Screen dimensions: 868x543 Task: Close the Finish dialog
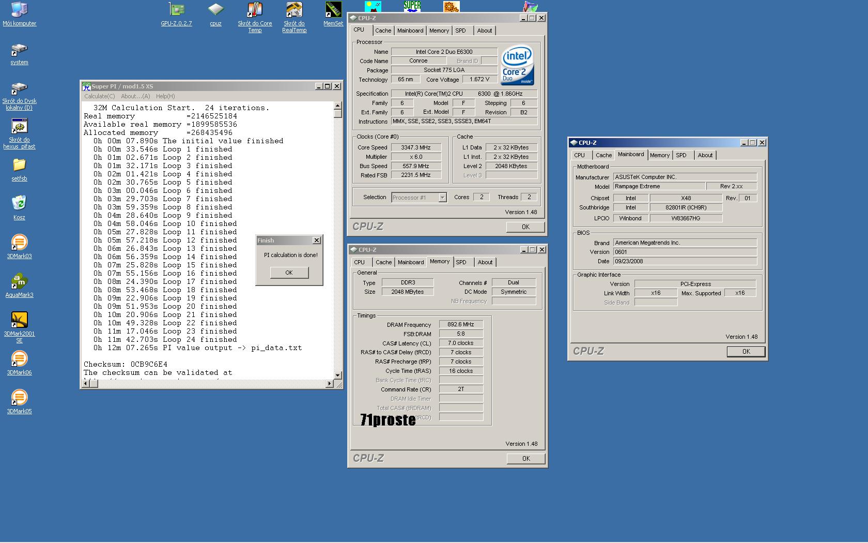click(317, 240)
